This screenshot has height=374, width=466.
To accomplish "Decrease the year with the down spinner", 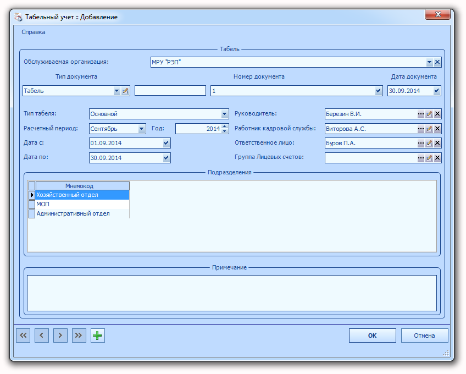I will click(x=225, y=131).
